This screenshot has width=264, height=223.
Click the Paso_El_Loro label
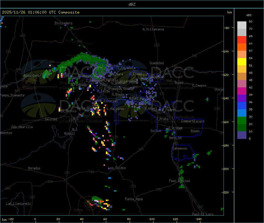pyautogui.click(x=203, y=214)
